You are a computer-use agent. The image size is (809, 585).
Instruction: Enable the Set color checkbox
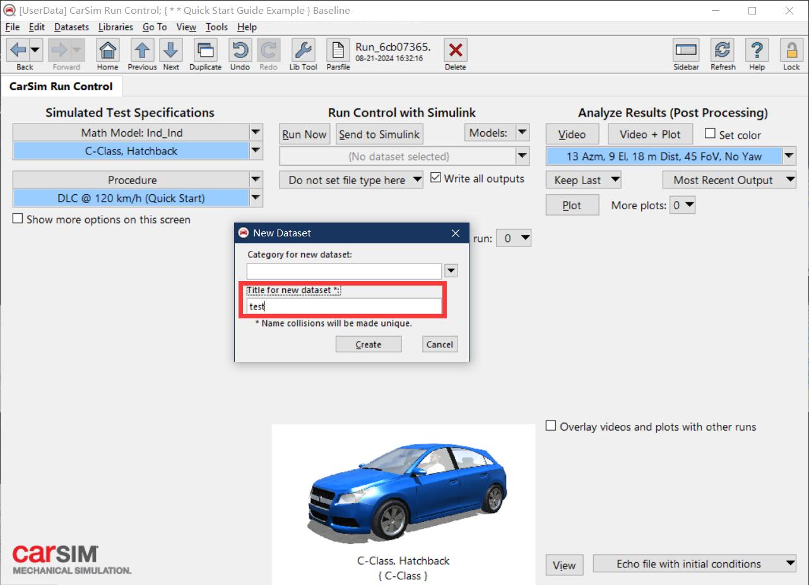710,134
